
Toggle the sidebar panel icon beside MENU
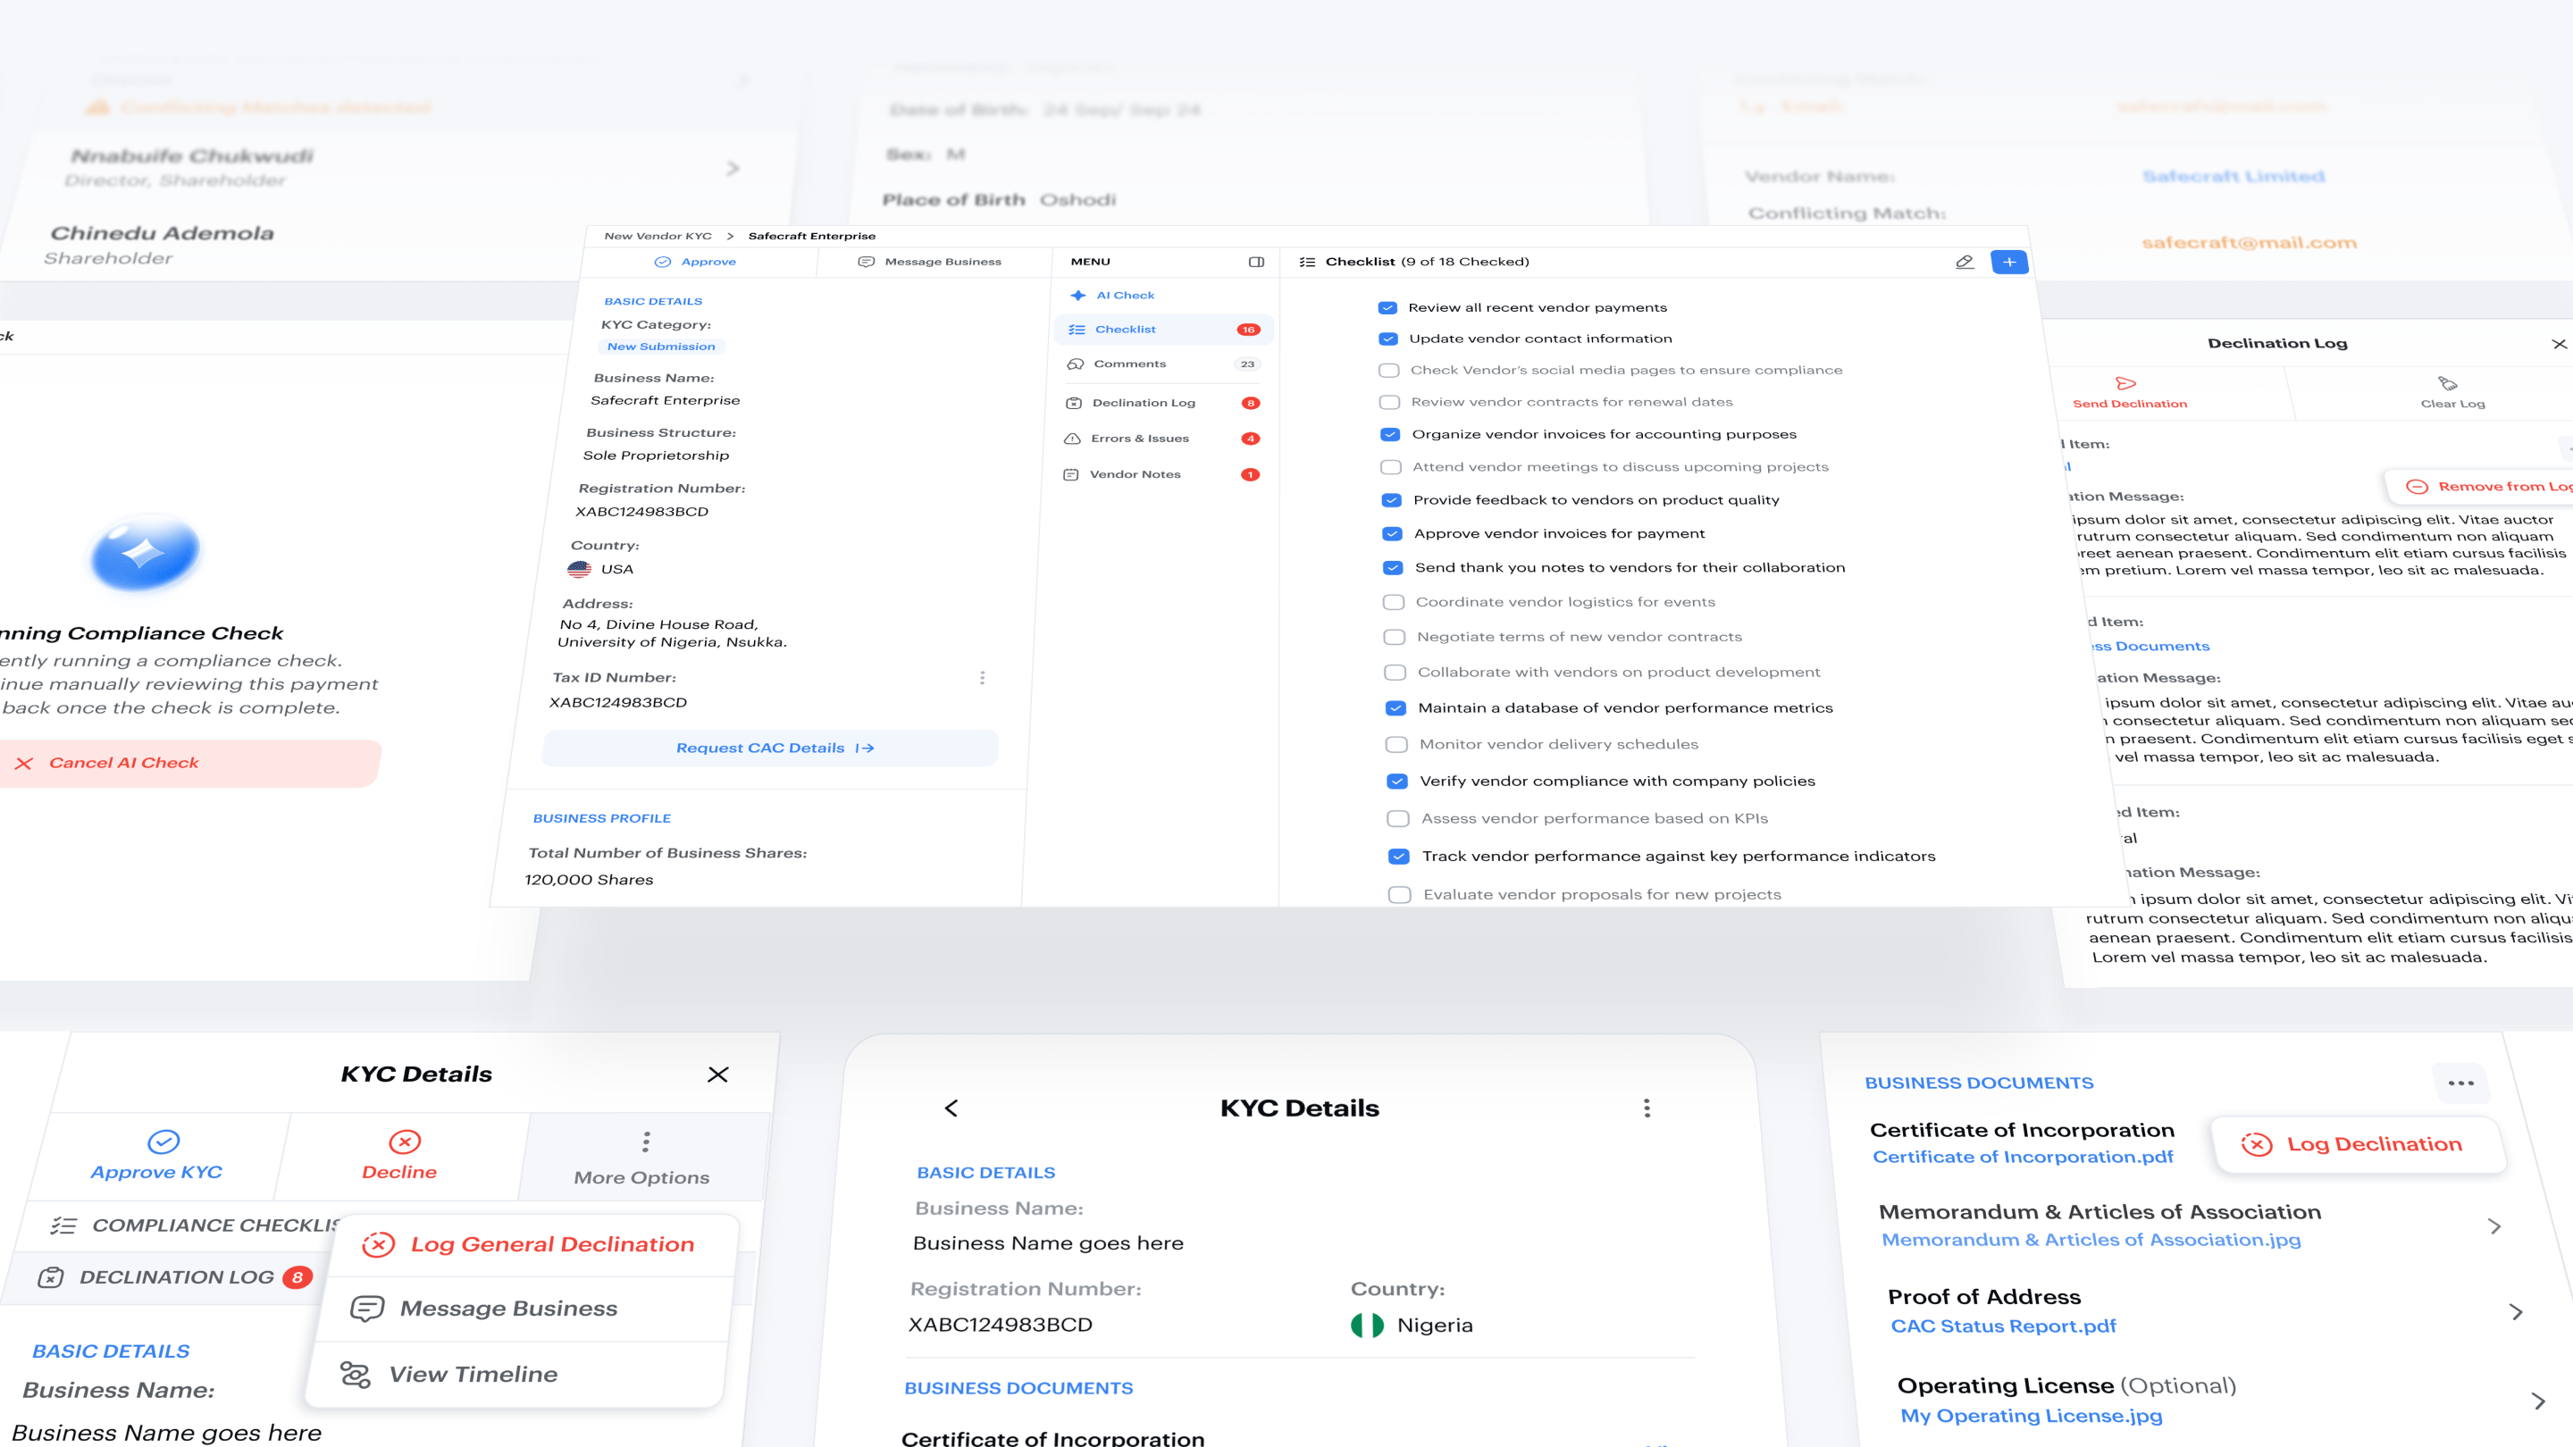(1256, 262)
